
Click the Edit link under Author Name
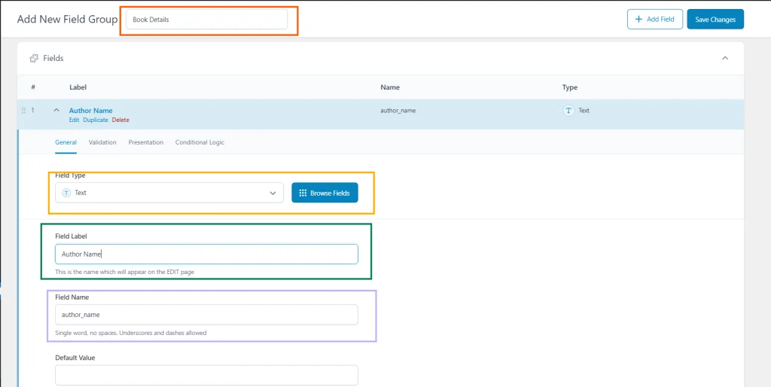[x=74, y=120]
